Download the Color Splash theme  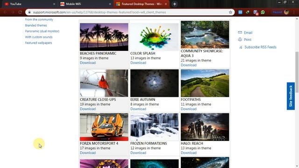pyautogui.click(x=138, y=63)
